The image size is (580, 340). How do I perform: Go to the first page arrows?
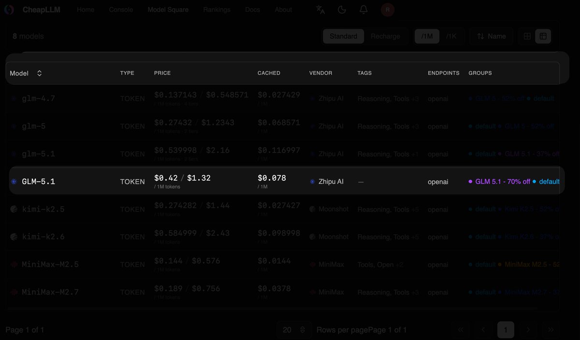pos(460,330)
